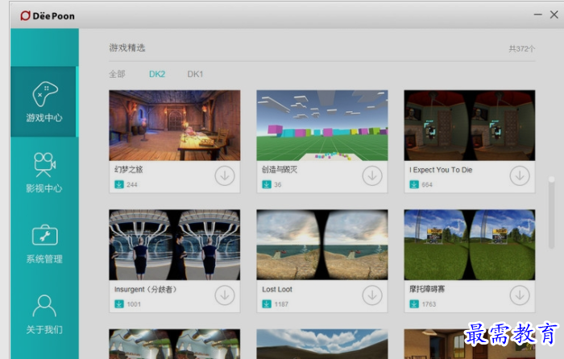
Task: Click the download count icon under 创造与毁灭
Action: click(x=267, y=184)
